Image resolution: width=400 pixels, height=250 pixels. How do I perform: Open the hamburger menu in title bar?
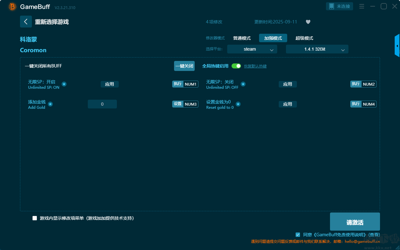[x=362, y=6]
